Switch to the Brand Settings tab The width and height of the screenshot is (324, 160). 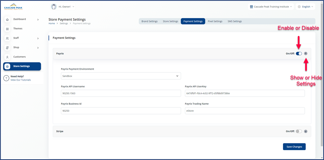click(x=149, y=21)
